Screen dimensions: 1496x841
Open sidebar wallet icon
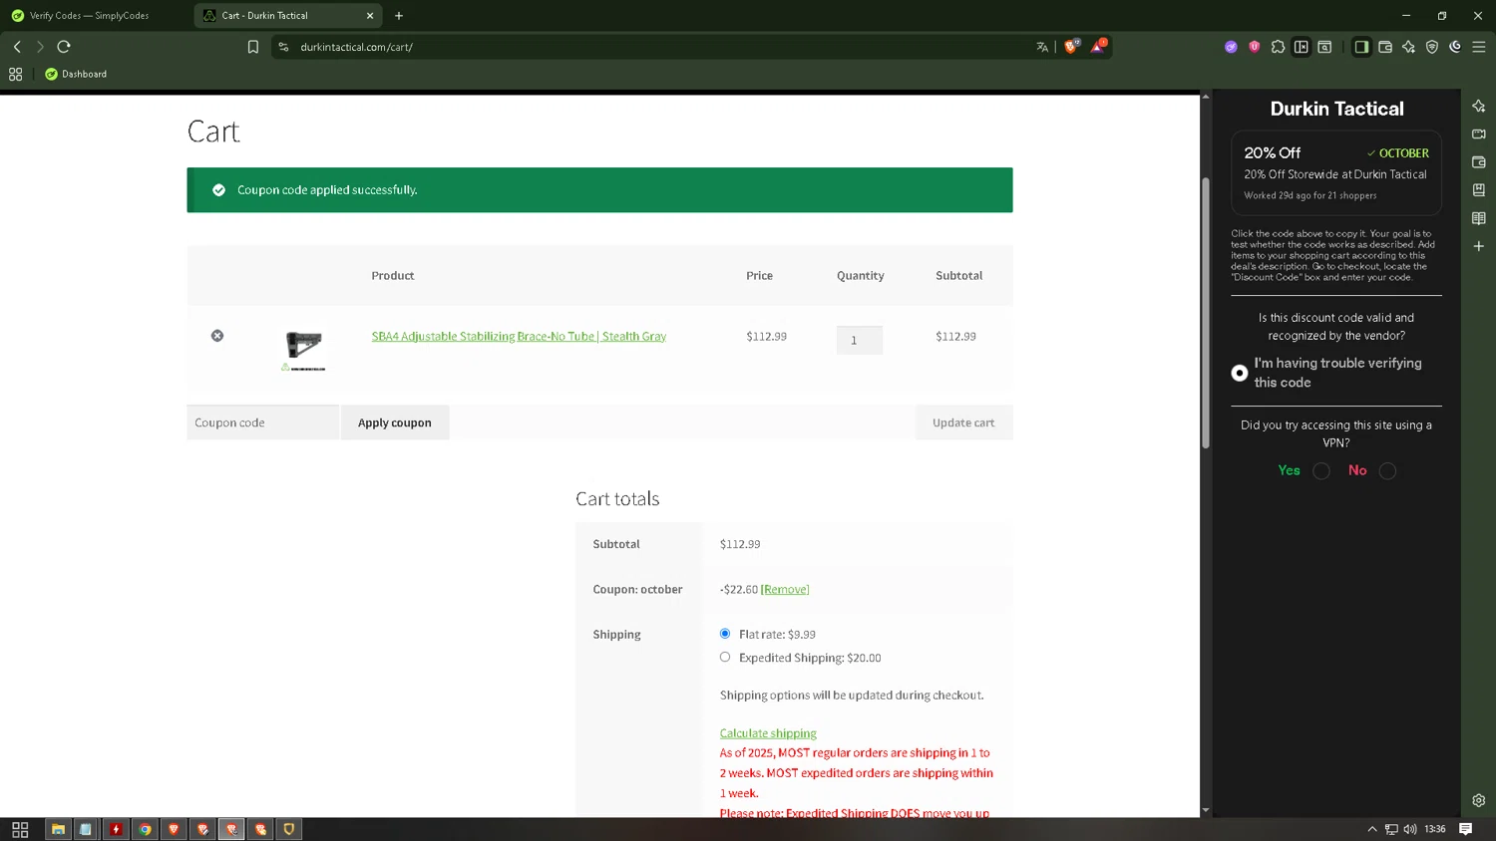[x=1479, y=162]
